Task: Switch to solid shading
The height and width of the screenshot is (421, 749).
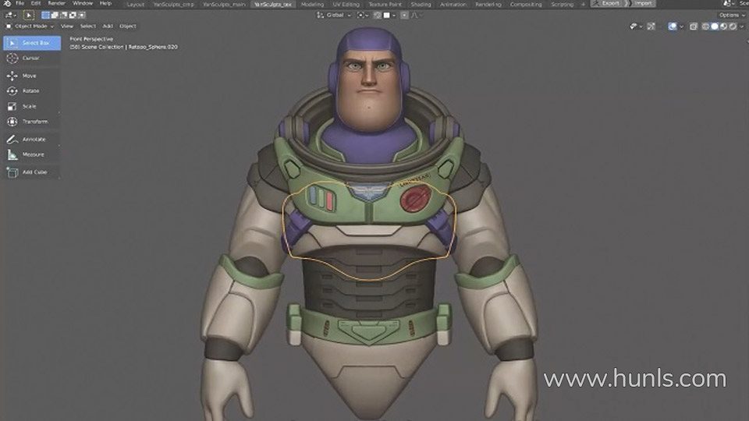Action: pos(715,27)
